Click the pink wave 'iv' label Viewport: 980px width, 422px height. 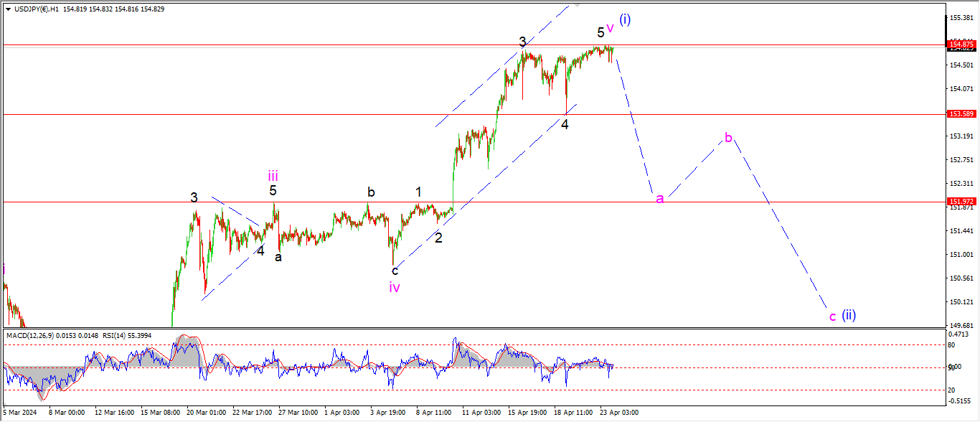[x=395, y=287]
